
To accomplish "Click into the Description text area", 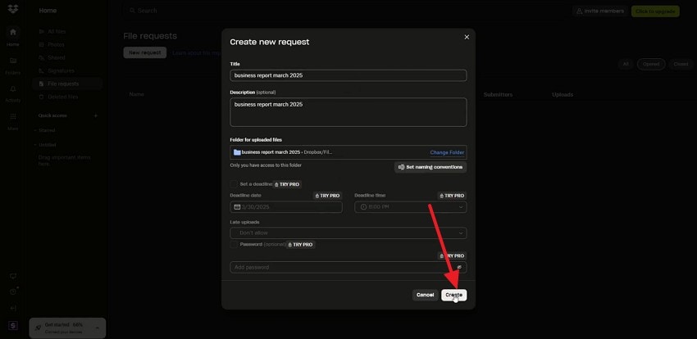I will tap(348, 112).
